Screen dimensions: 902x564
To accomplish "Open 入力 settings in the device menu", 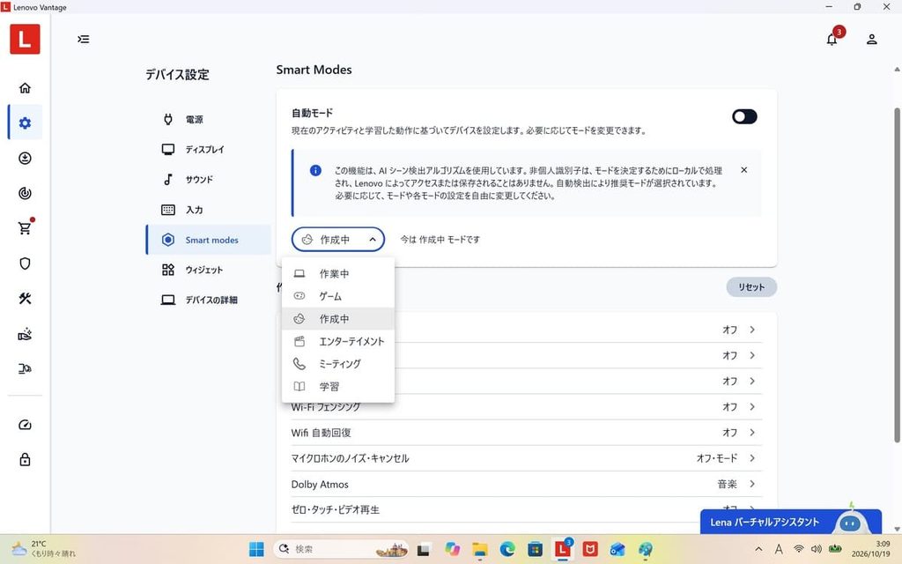I will [208, 210].
